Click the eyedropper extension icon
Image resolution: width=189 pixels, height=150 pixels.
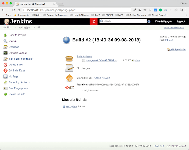click(134, 10)
